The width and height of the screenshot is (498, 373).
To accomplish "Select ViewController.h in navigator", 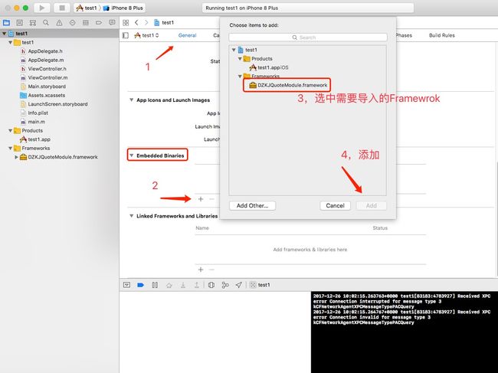I will coord(44,69).
